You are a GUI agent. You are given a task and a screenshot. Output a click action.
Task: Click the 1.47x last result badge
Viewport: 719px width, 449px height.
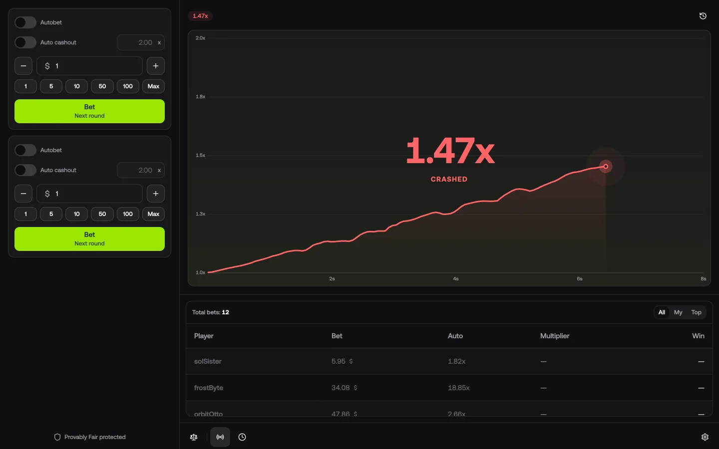click(200, 16)
